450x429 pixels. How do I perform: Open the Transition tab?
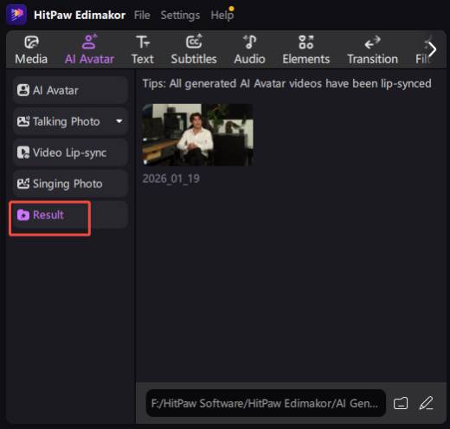[x=372, y=50]
